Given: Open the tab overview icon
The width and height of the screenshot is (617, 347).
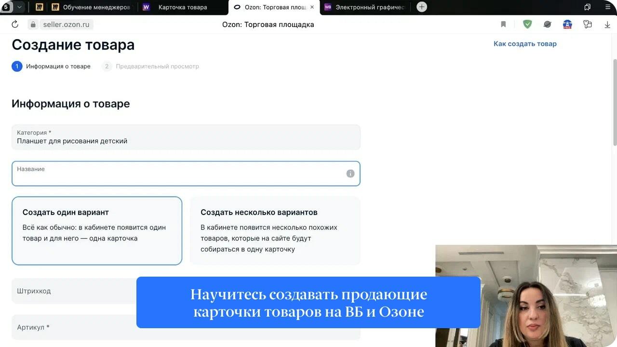Looking at the screenshot, I should click(587, 7).
